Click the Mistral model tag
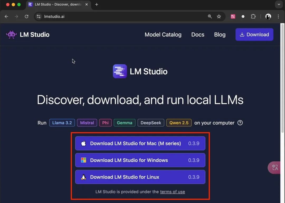The width and height of the screenshot is (285, 203). (87, 123)
